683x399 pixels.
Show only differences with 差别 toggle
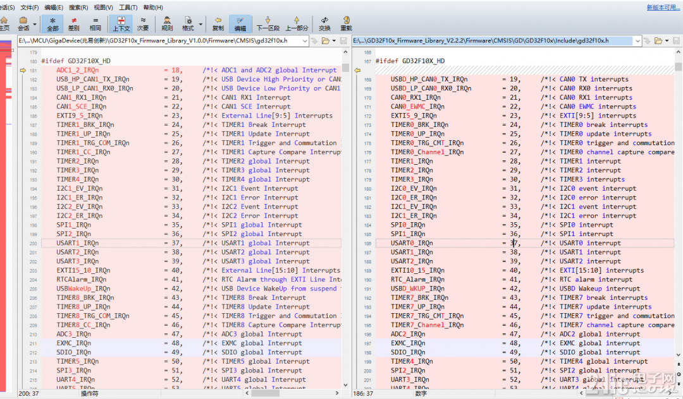73,23
